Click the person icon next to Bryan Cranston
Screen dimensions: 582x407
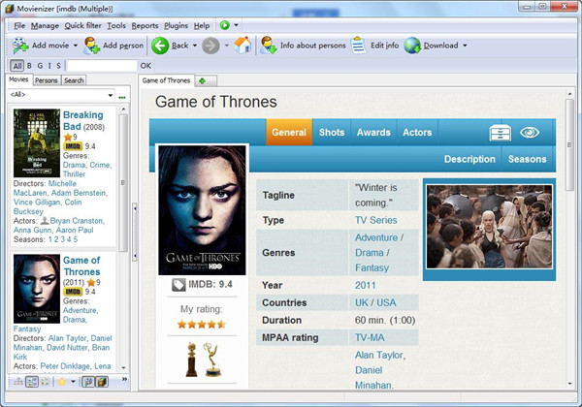(x=45, y=221)
